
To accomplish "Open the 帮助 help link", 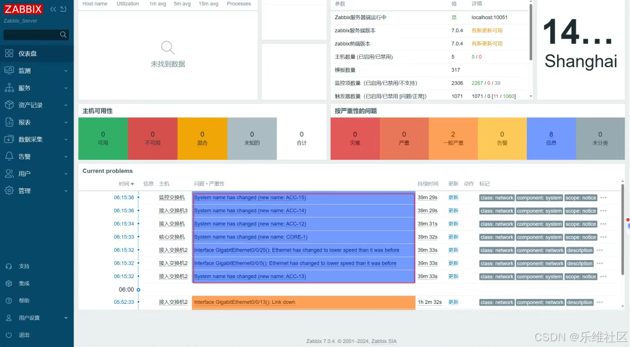I will pos(24,300).
